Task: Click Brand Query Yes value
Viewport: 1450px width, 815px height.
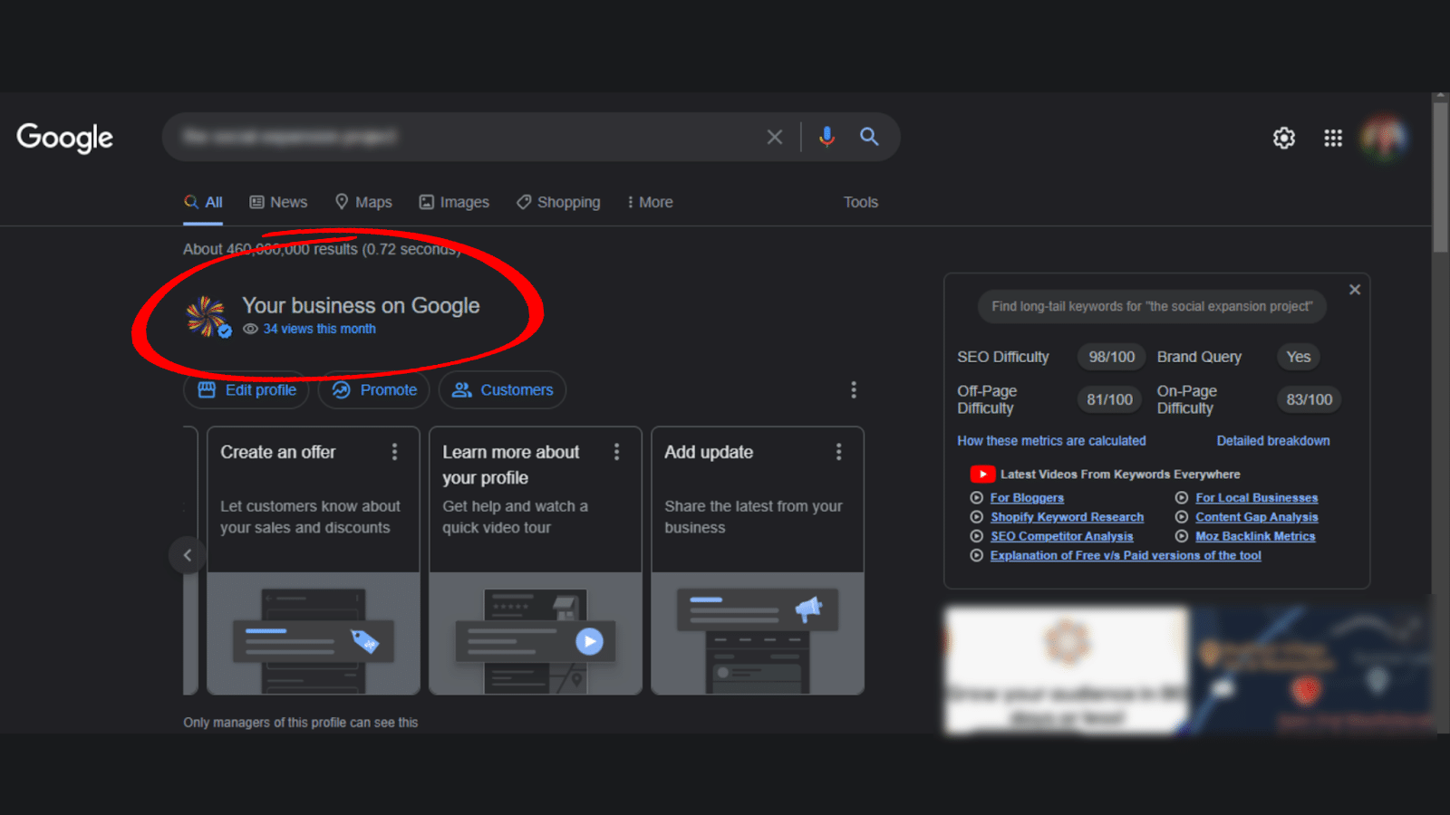Action: coord(1299,357)
